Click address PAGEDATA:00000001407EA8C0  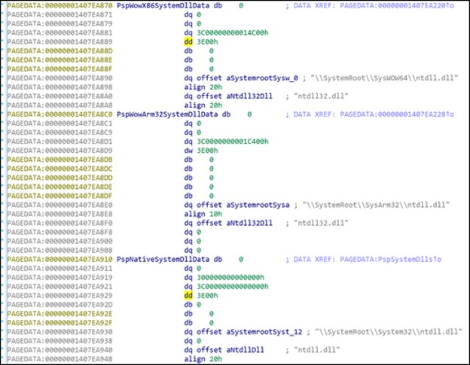[x=60, y=114]
